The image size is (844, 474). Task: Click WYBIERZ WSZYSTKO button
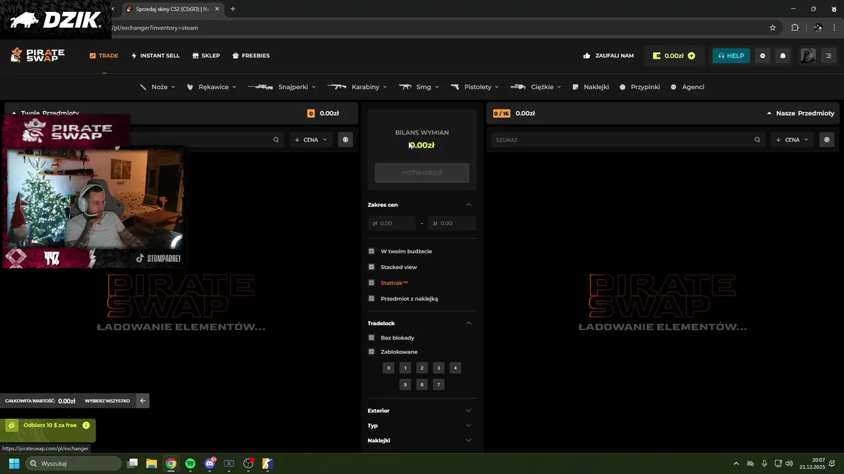pyautogui.click(x=107, y=401)
